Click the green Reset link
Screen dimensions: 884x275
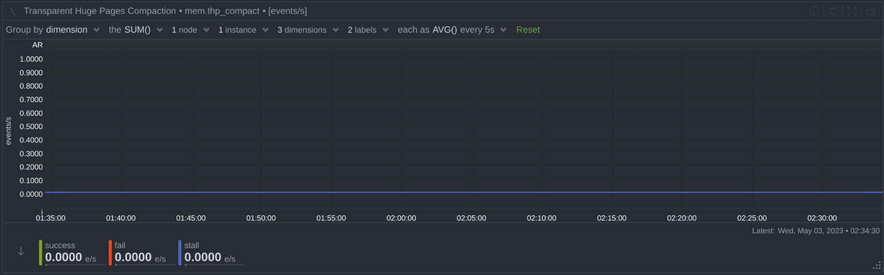click(528, 30)
